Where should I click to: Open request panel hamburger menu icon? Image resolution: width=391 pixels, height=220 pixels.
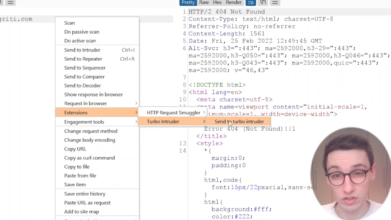[x=10, y=3]
